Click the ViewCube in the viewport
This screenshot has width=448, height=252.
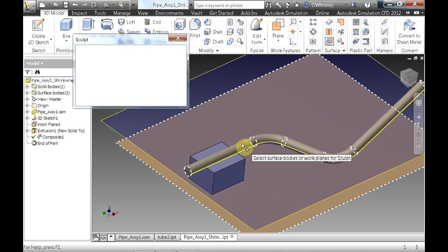[x=409, y=78]
